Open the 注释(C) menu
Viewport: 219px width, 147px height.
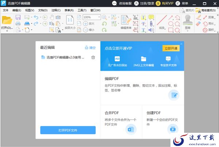[x=56, y=10]
